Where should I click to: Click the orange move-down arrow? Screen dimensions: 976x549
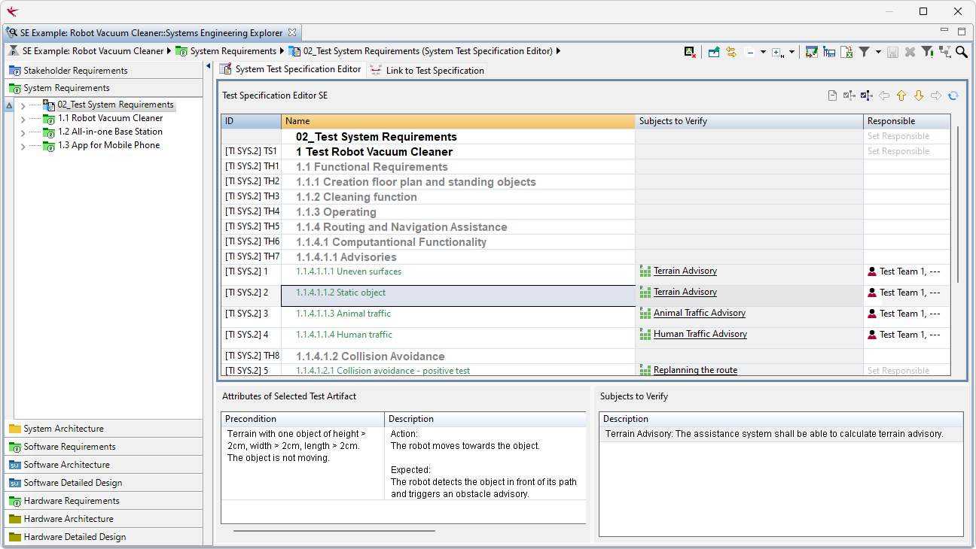[918, 96]
